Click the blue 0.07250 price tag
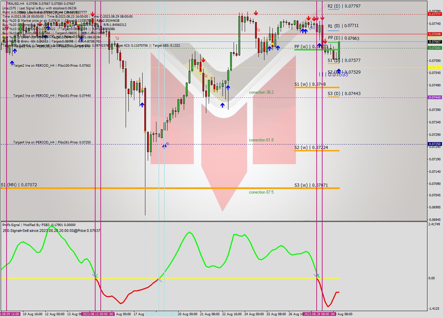 (435, 144)
